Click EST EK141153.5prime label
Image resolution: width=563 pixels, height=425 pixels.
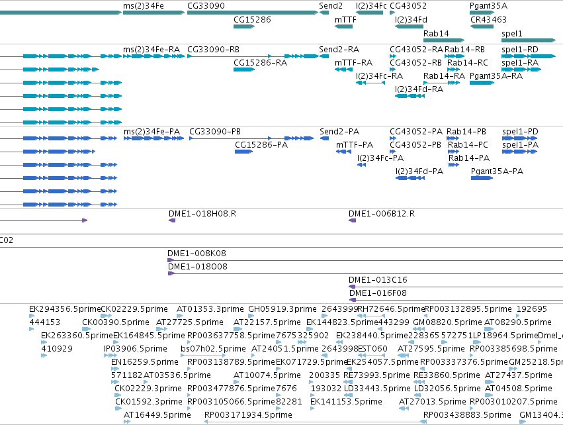click(x=346, y=402)
